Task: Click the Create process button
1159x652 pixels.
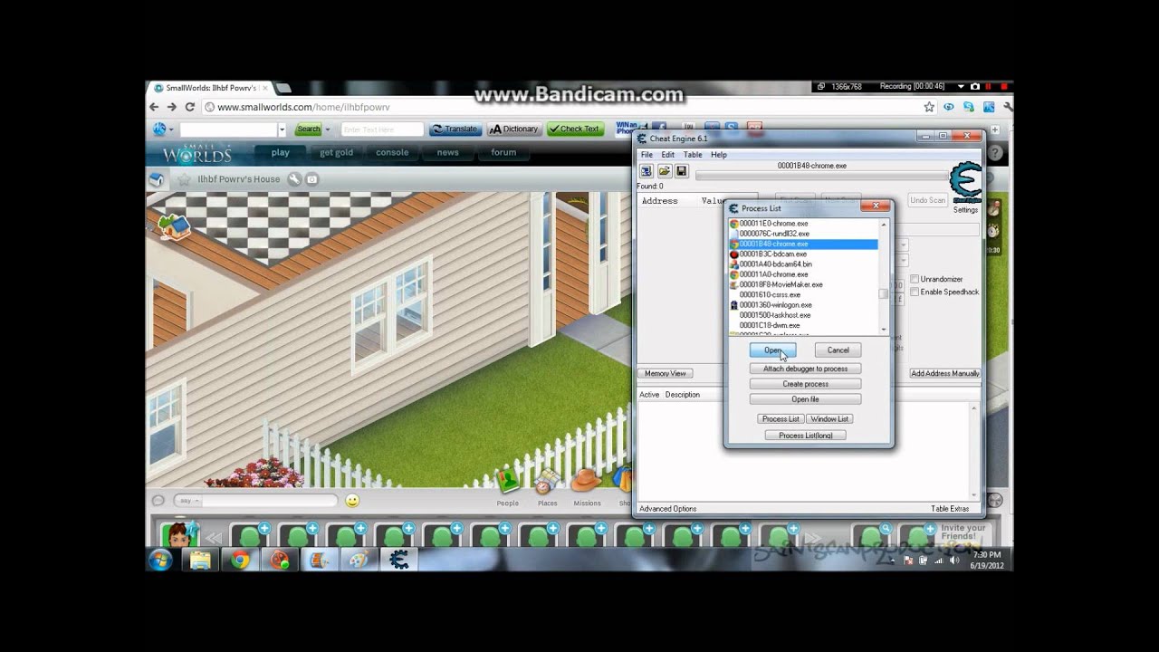Action: tap(805, 384)
